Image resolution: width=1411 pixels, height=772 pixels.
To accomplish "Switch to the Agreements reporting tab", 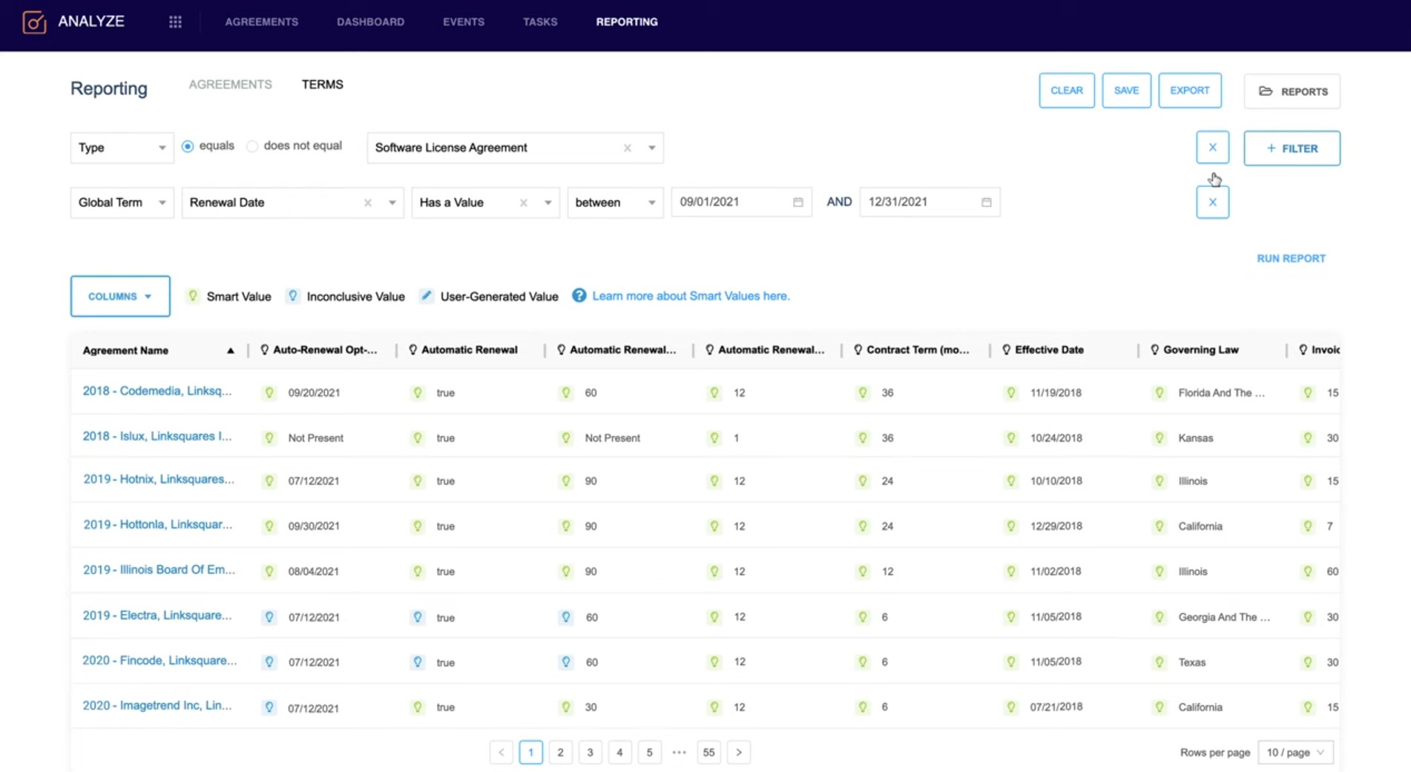I will point(230,85).
